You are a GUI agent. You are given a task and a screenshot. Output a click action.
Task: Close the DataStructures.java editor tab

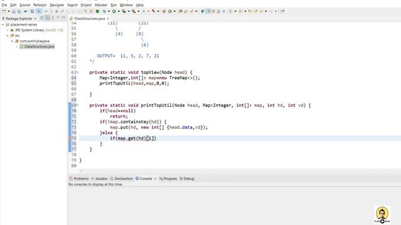[x=108, y=19]
